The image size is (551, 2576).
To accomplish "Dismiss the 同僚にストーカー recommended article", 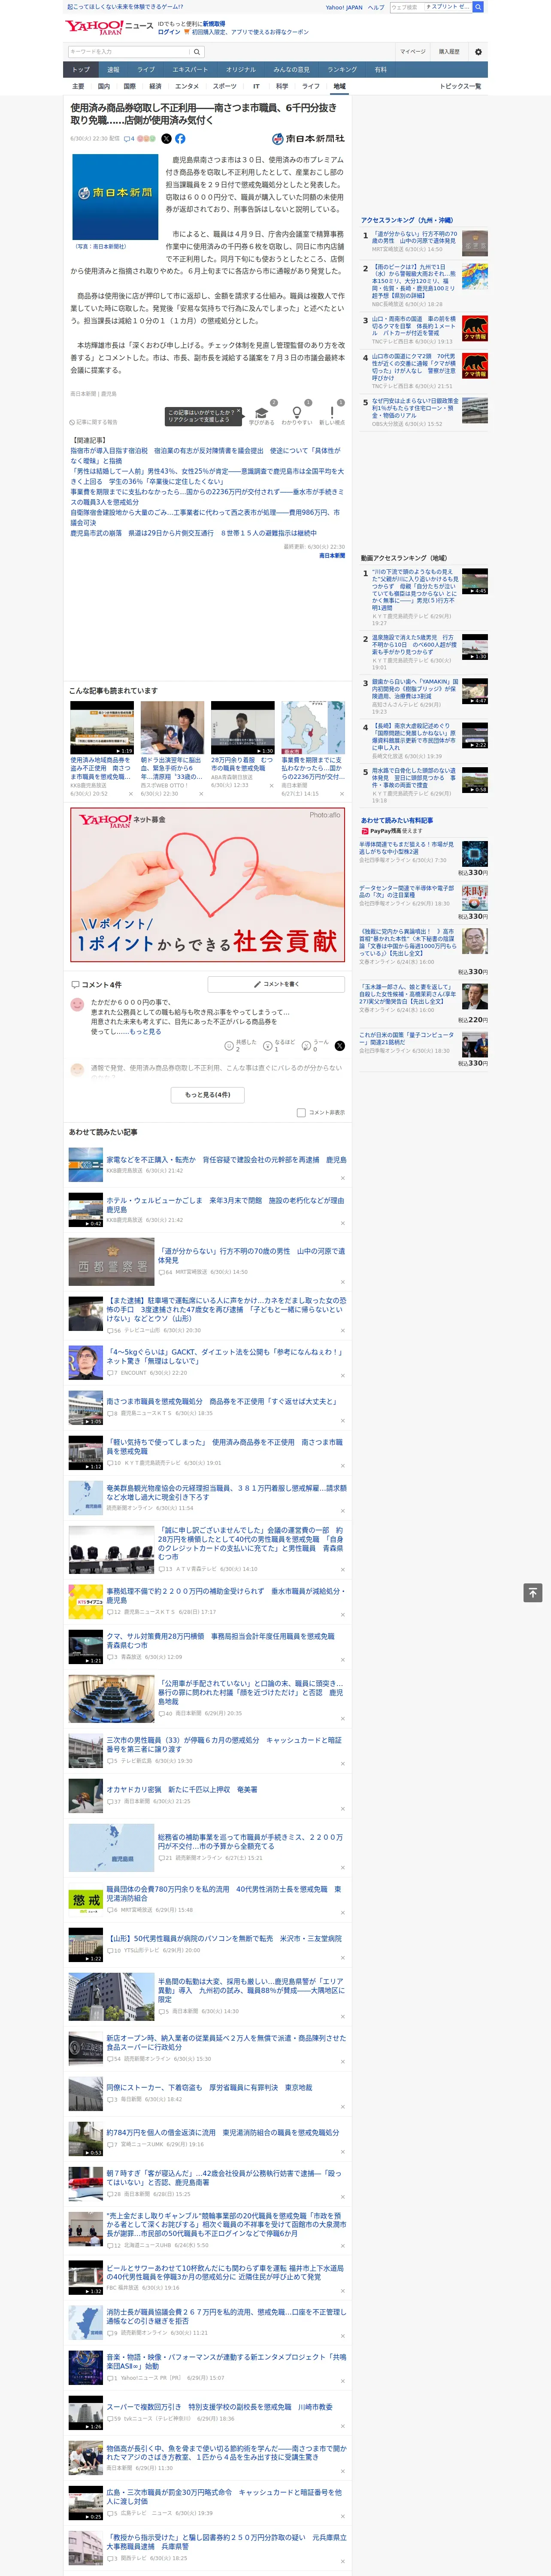I will 343,2107.
